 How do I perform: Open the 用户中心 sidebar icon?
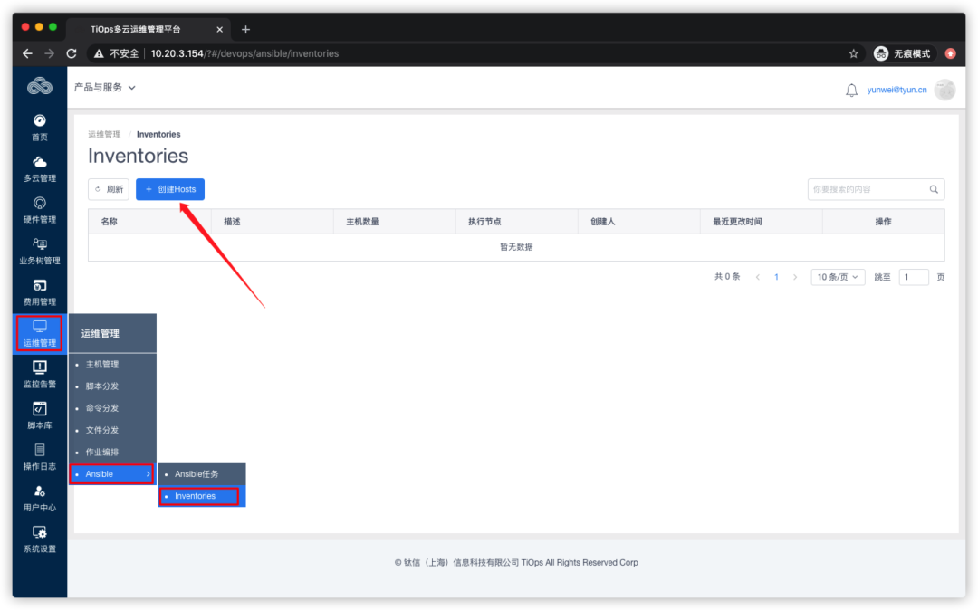(39, 498)
